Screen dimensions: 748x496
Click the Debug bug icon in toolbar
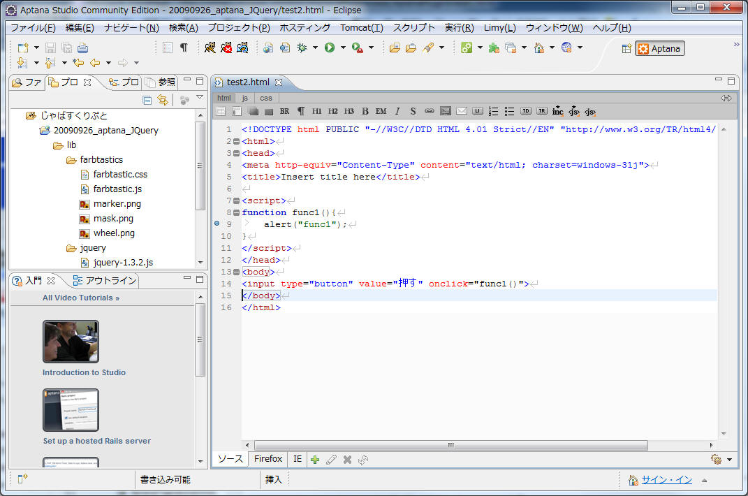click(x=302, y=48)
